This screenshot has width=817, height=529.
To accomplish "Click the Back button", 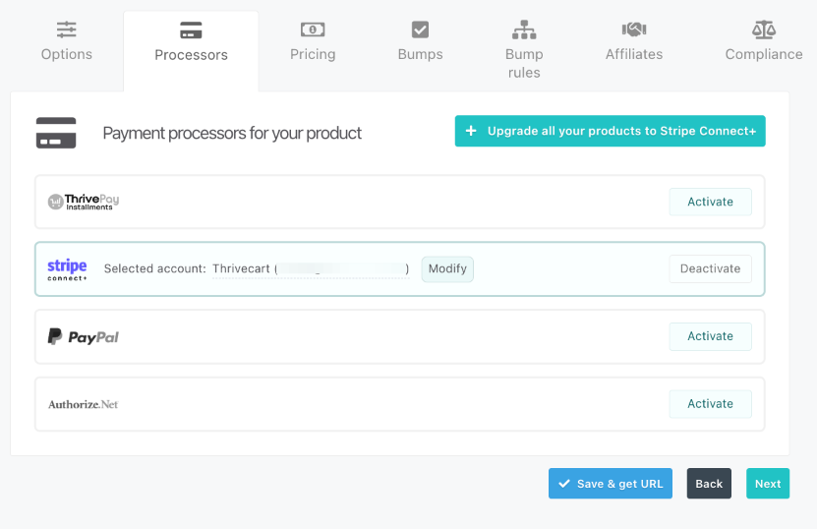I will click(709, 484).
